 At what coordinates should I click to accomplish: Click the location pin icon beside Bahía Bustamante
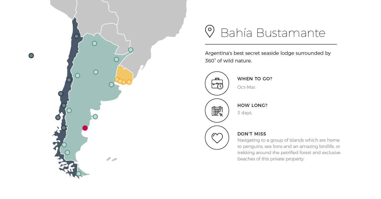(210, 31)
